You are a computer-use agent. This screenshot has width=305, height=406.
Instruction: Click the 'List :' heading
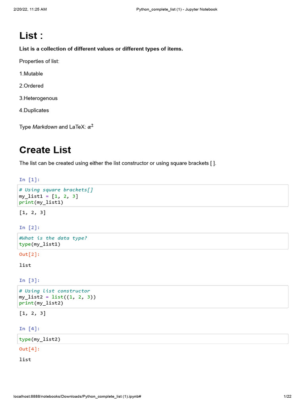pos(31,36)
